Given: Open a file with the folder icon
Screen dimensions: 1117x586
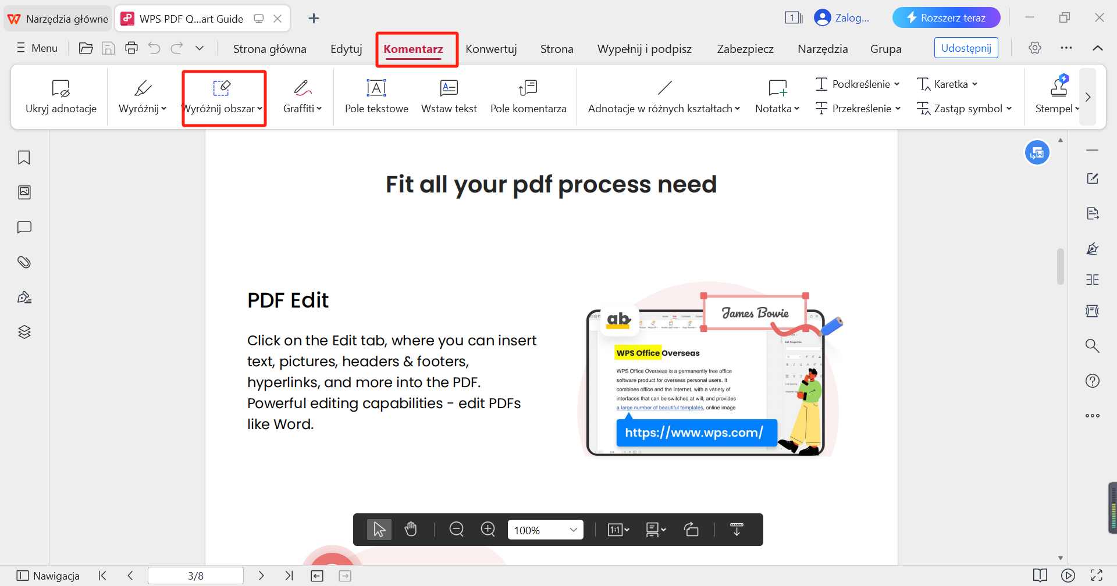Looking at the screenshot, I should (86, 48).
